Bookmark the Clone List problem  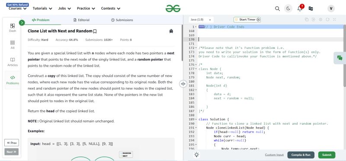(95, 31)
